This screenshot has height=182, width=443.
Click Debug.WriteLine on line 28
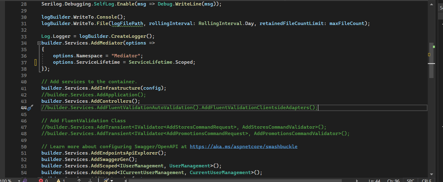click(179, 4)
